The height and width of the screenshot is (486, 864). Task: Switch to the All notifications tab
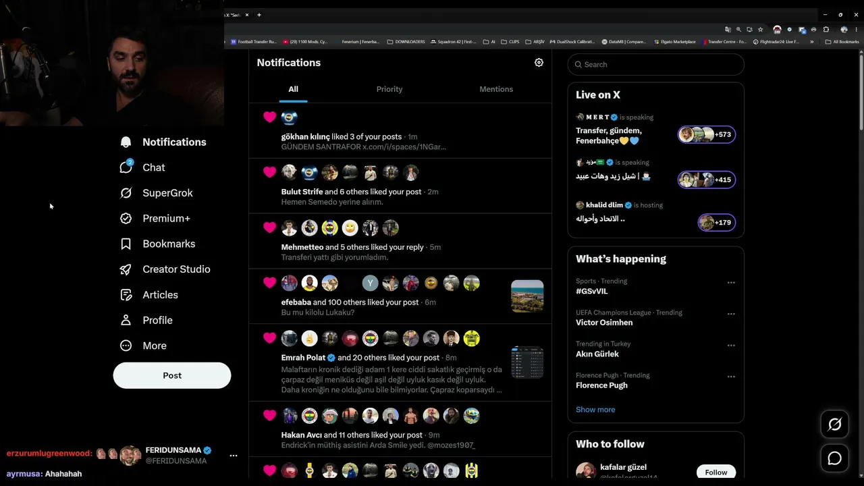(x=293, y=89)
